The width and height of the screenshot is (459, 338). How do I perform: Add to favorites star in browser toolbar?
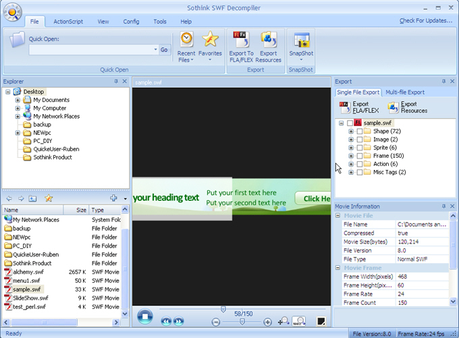pos(49,198)
